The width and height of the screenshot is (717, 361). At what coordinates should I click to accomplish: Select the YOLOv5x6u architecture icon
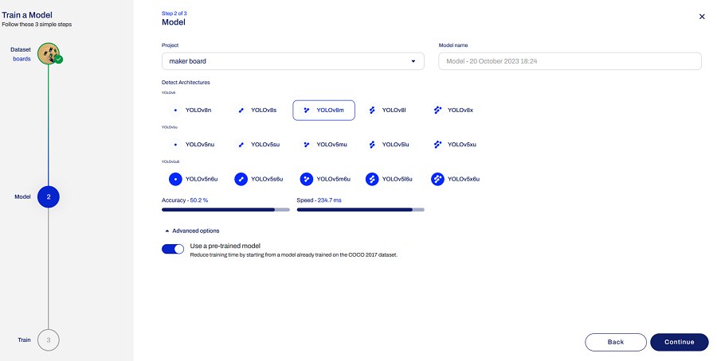[437, 180]
